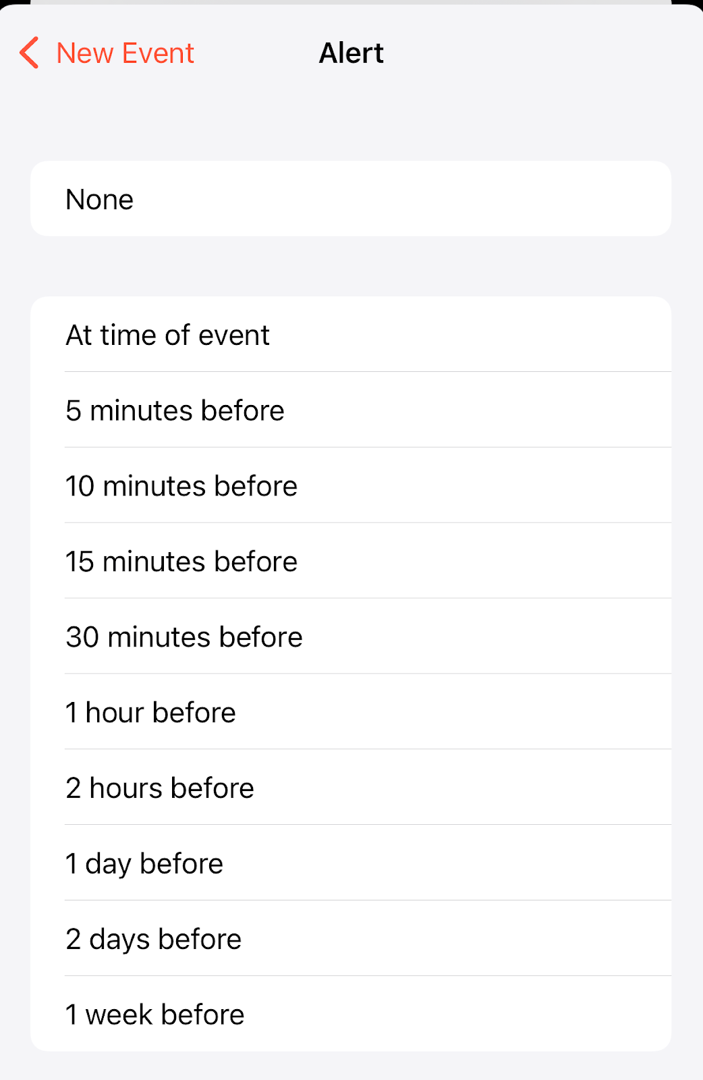
Task: Click the Alert header title
Action: tap(351, 53)
